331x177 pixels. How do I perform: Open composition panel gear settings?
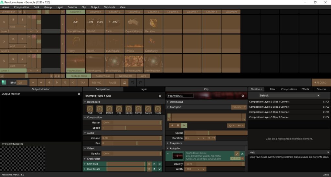tap(160, 96)
